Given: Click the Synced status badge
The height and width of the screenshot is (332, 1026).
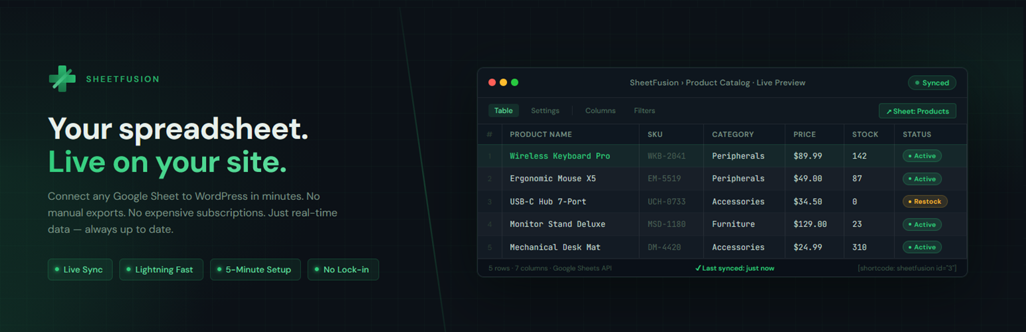Looking at the screenshot, I should [932, 83].
